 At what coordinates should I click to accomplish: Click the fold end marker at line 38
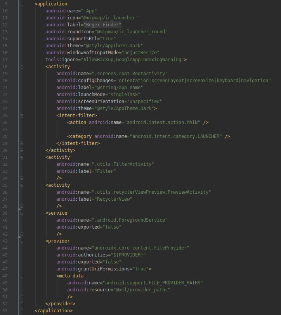(x=22, y=206)
